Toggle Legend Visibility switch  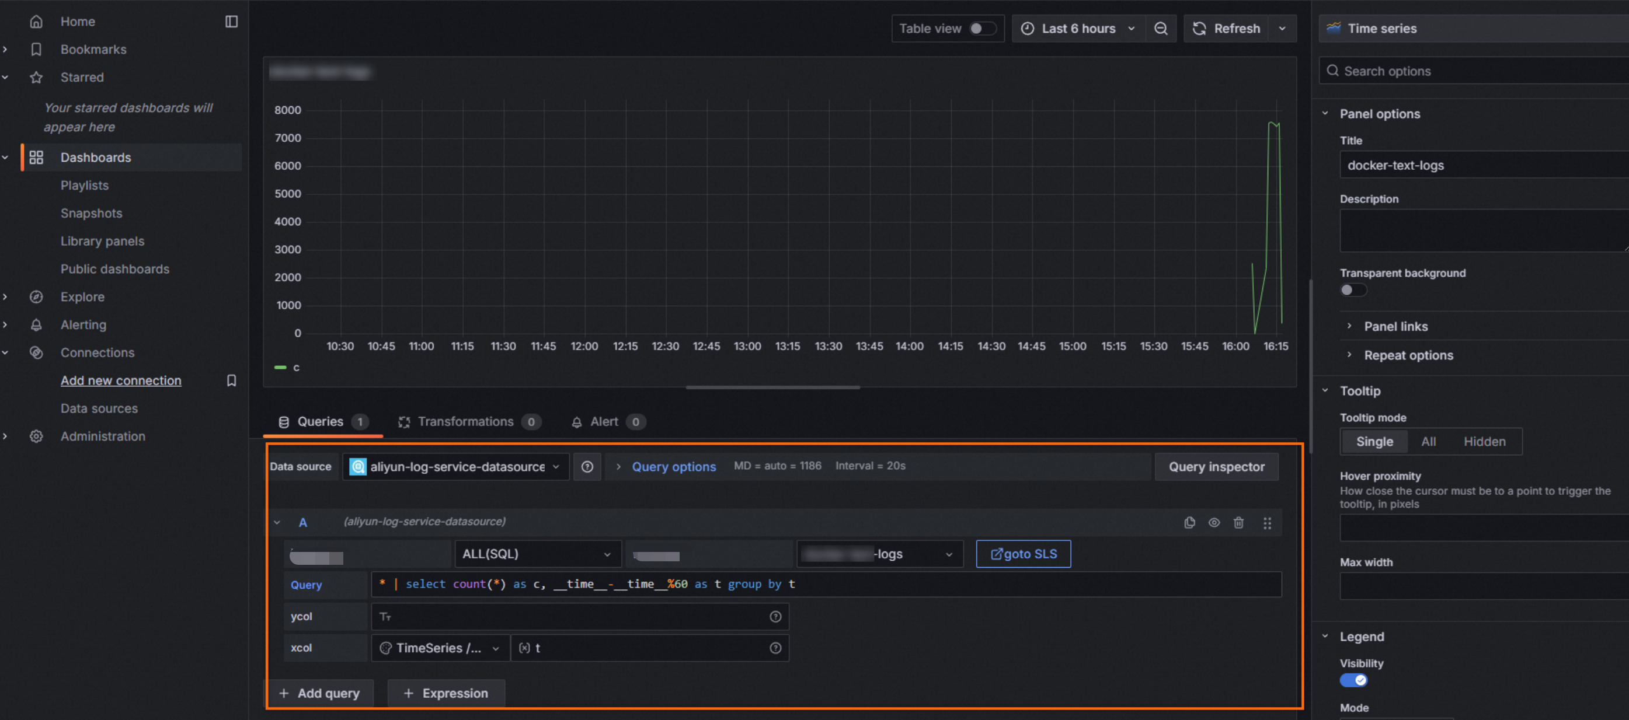1353,680
